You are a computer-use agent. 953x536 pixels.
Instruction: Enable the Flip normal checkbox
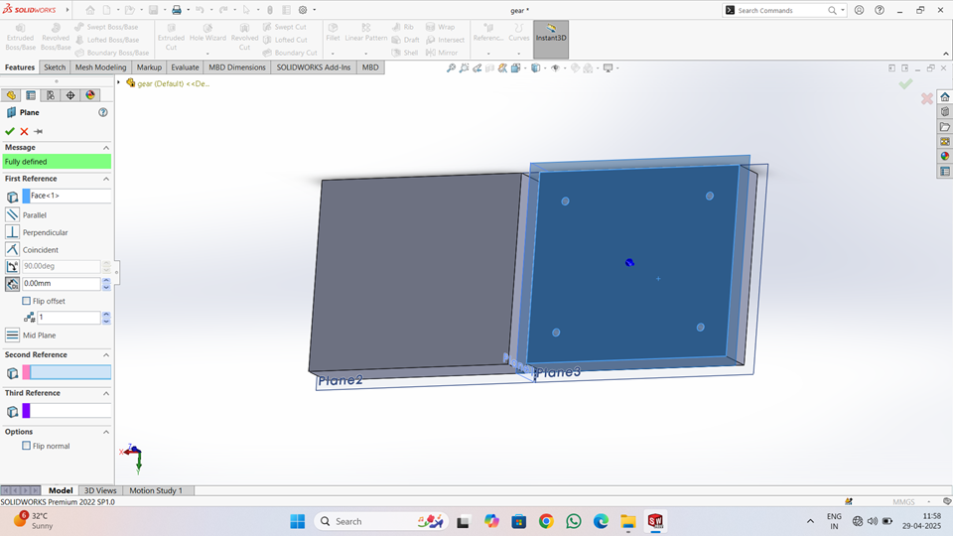(26, 446)
